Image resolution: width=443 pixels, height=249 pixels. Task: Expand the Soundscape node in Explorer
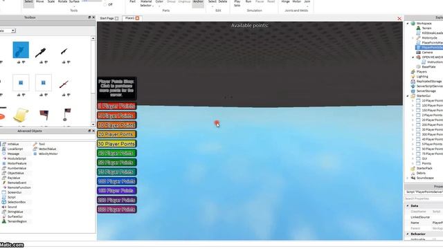408,178
